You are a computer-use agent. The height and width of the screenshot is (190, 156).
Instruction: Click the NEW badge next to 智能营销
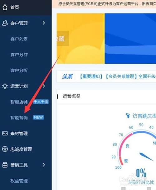pyautogui.click(x=38, y=117)
